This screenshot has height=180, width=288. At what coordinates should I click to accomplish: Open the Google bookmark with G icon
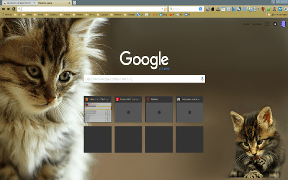pyautogui.click(x=148, y=14)
